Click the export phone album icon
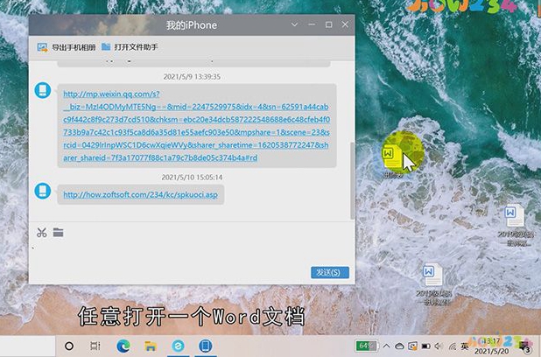 (x=42, y=47)
